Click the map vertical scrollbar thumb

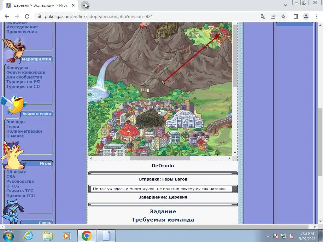click(235, 55)
